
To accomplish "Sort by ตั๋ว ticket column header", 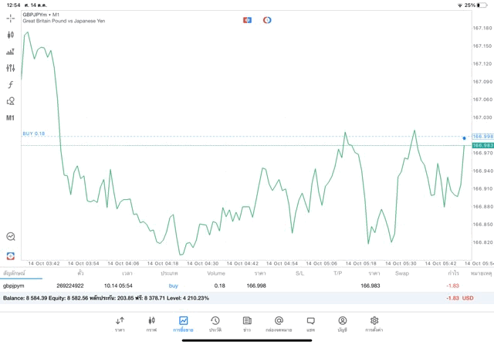I will point(80,273).
